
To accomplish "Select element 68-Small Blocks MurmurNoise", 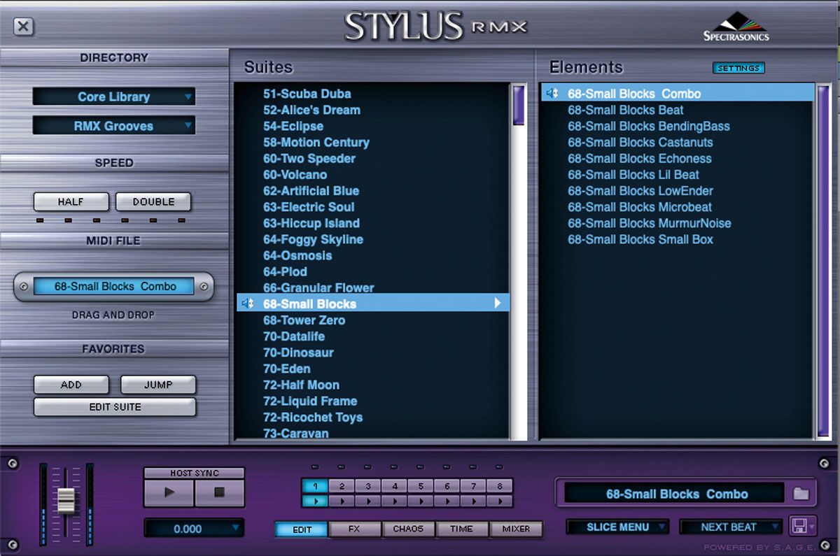I will coord(650,223).
